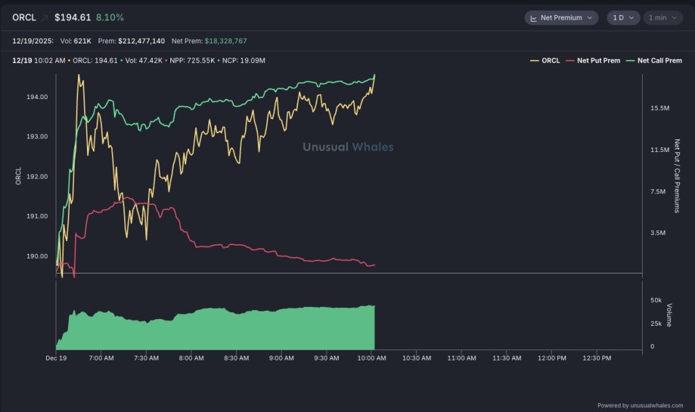This screenshot has height=412, width=695.
Task: Click the 10:00 AM time axis marker
Action: click(x=371, y=358)
